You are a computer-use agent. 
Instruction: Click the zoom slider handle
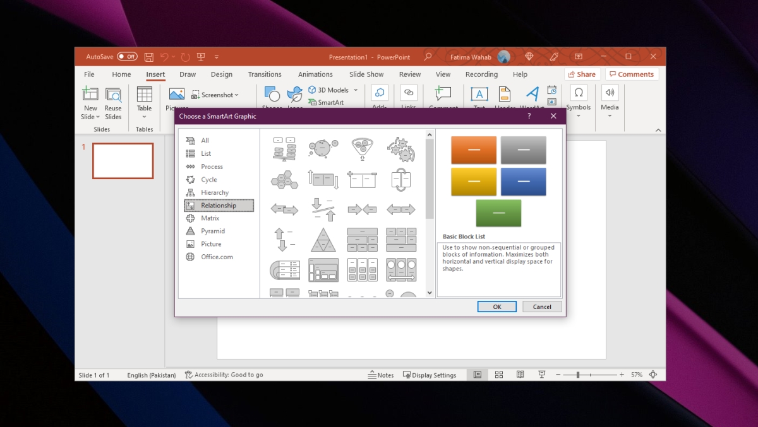pyautogui.click(x=578, y=375)
